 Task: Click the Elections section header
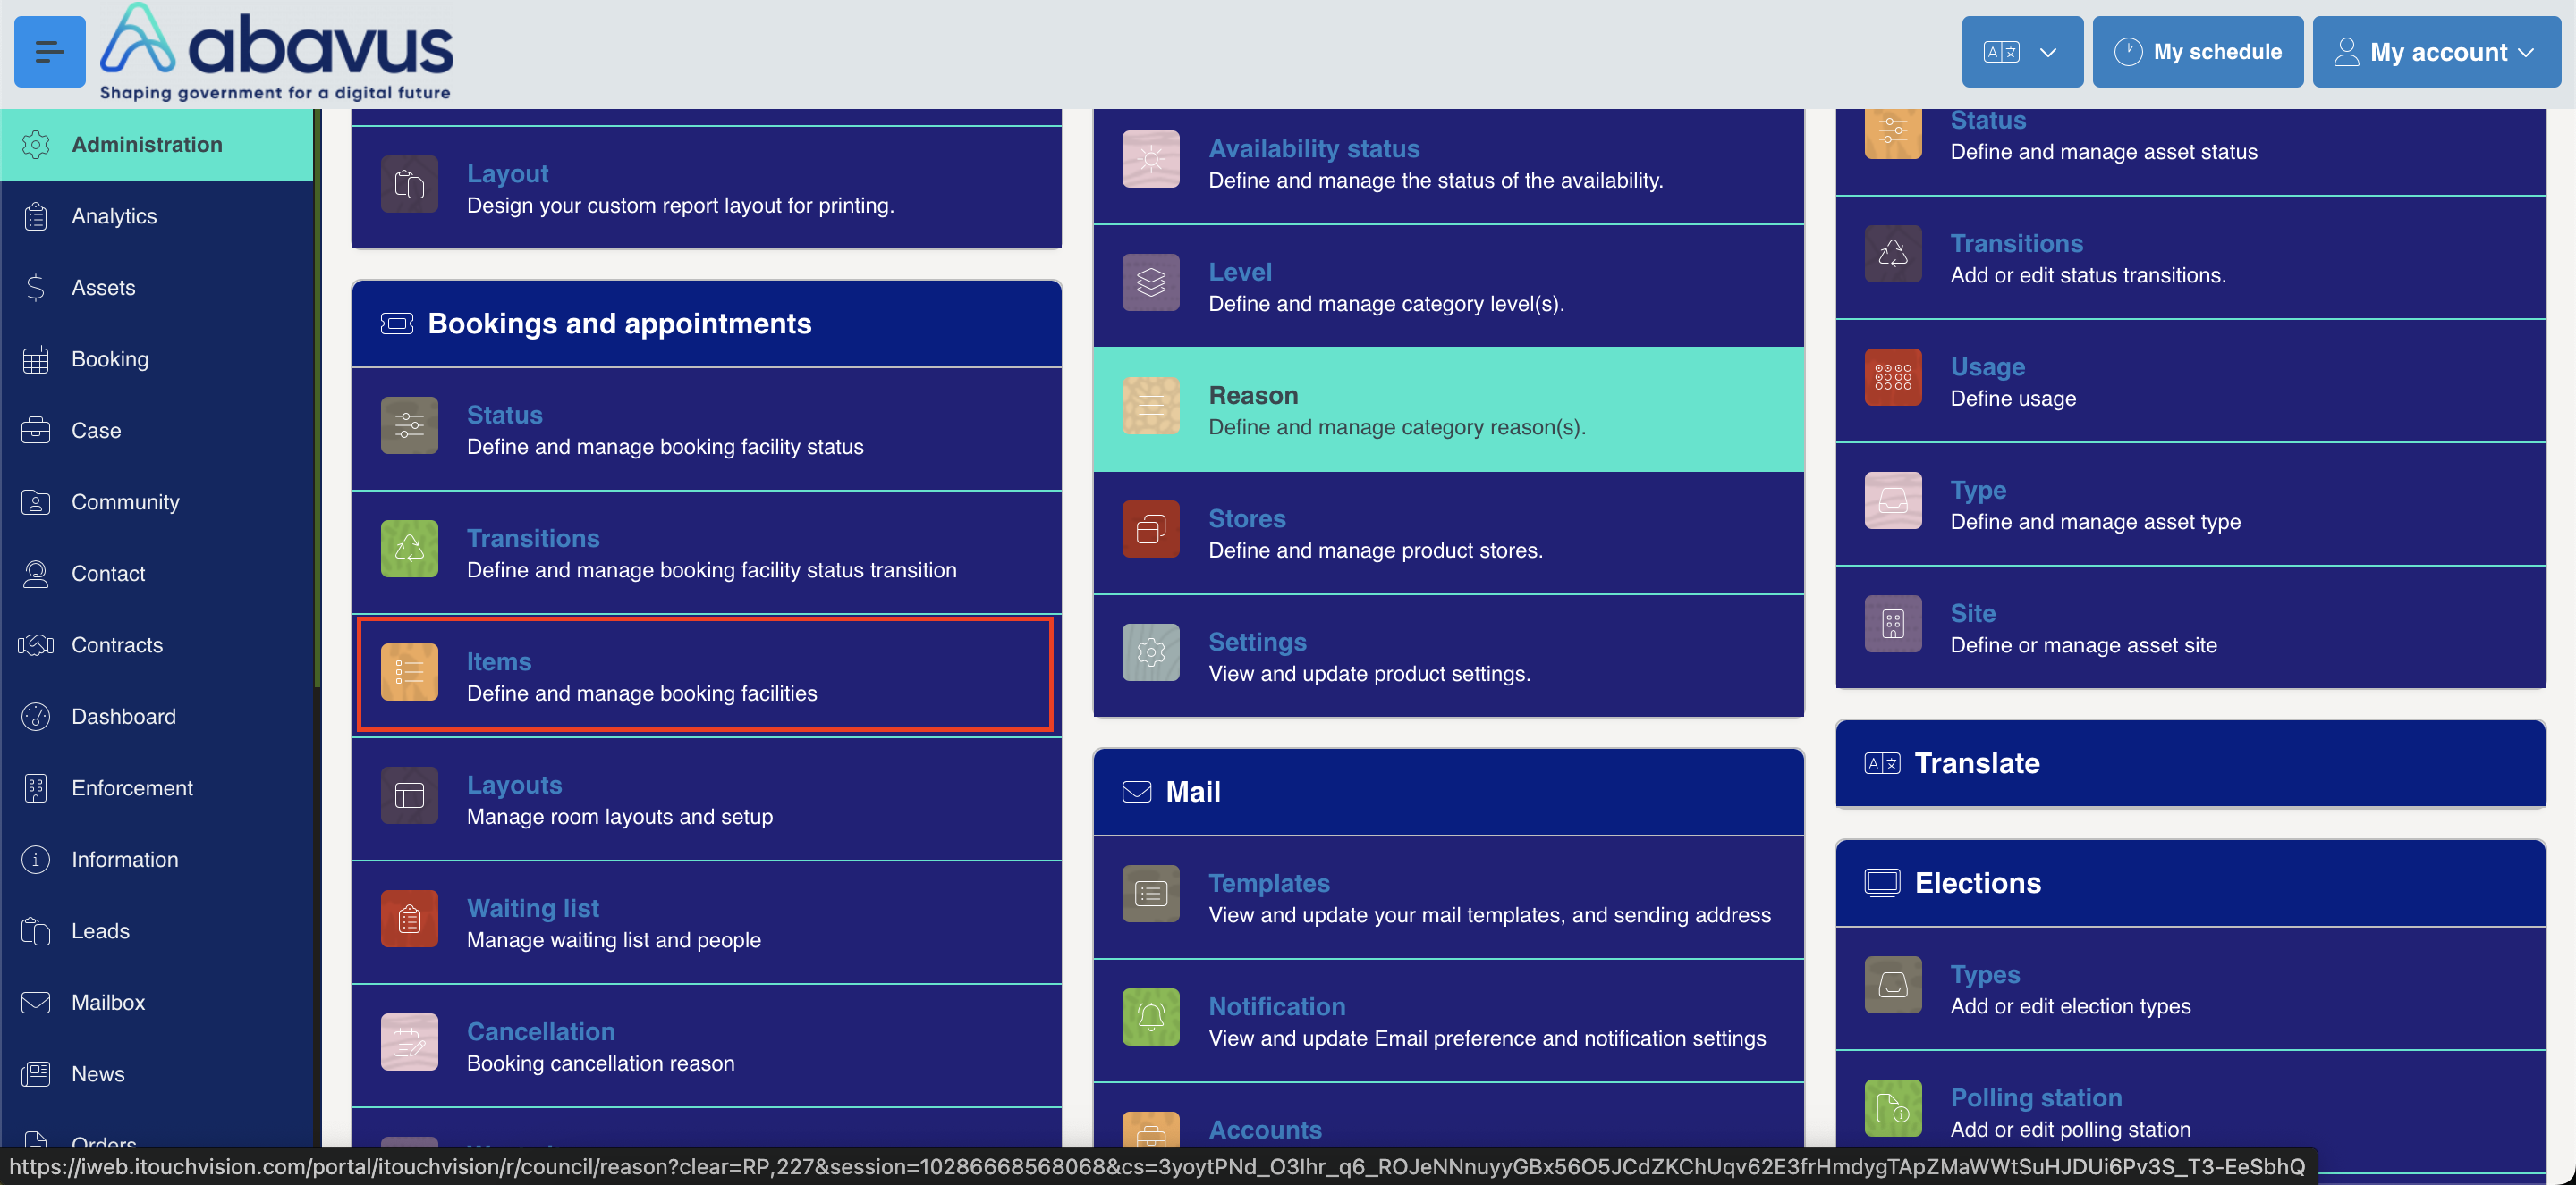pos(2190,883)
